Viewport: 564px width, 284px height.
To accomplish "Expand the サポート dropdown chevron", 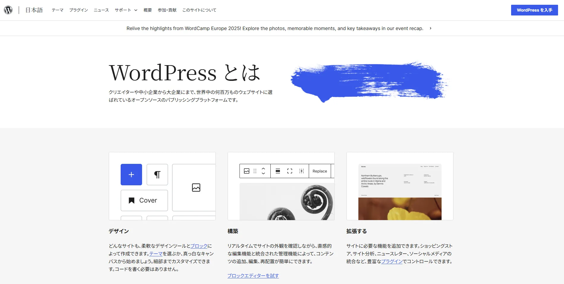I will coord(136,10).
